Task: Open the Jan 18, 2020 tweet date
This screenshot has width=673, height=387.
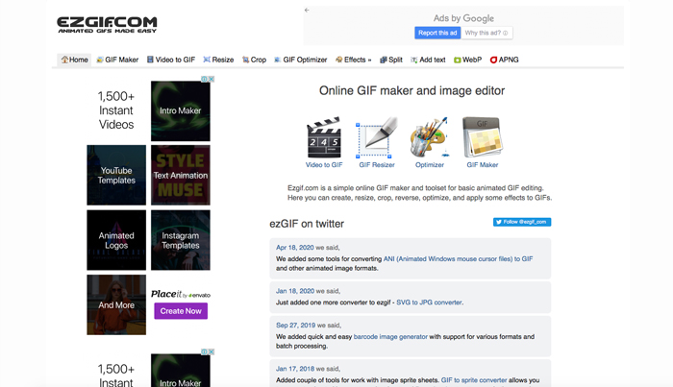Action: 295,291
